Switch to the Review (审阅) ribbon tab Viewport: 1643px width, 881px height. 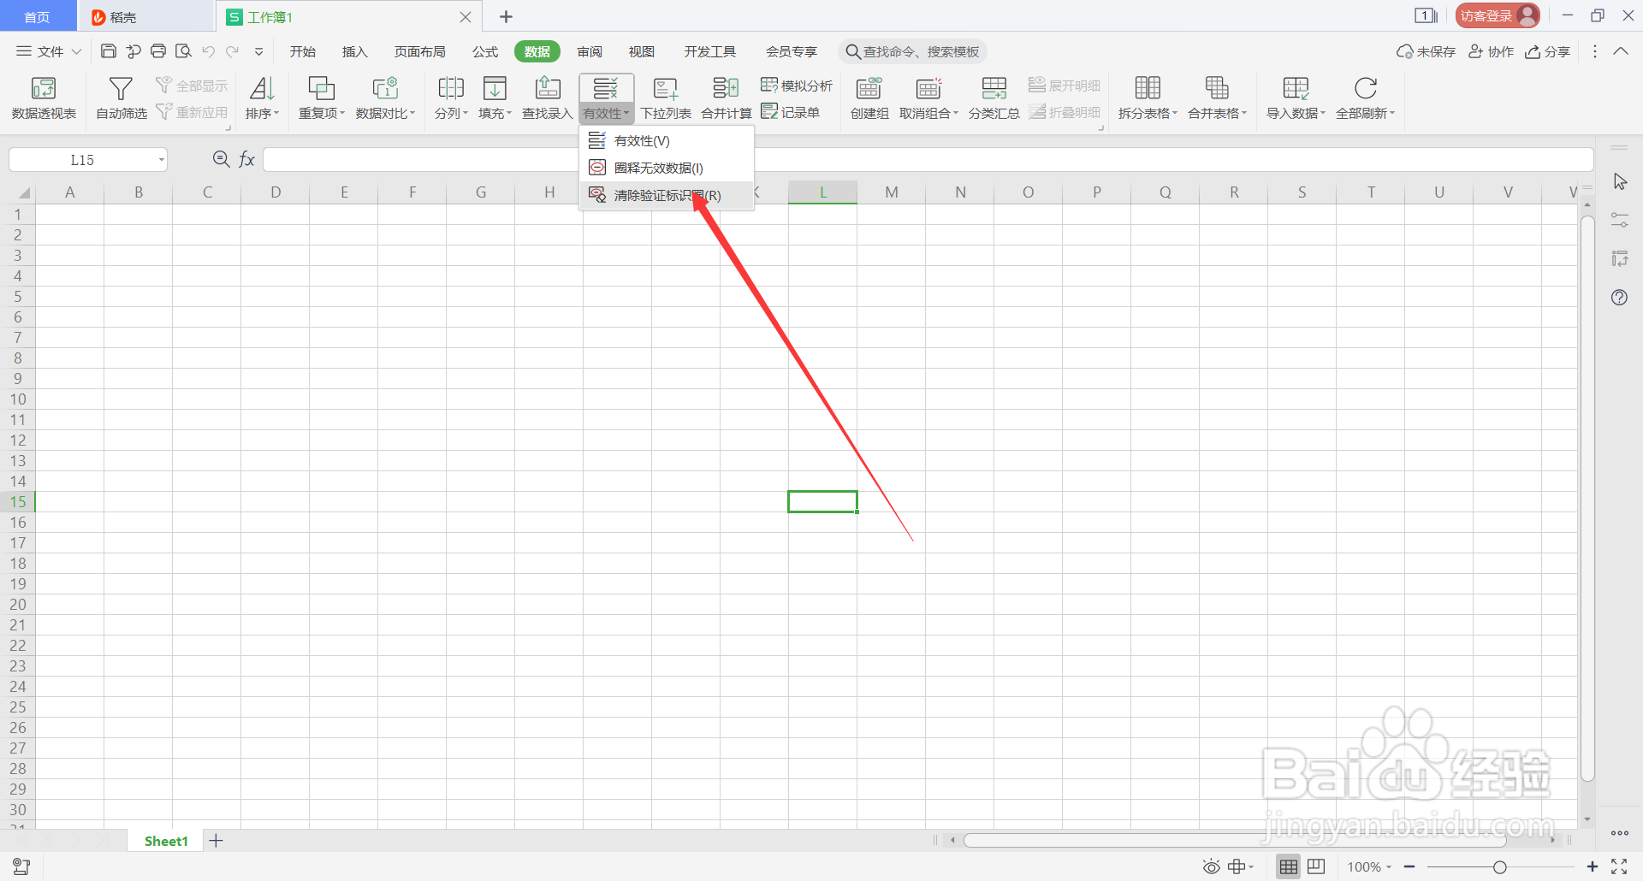tap(590, 51)
